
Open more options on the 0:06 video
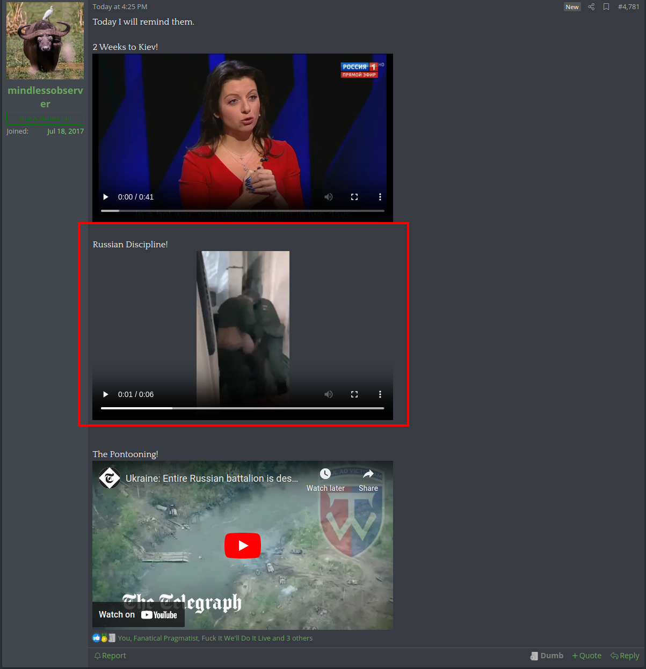point(380,394)
